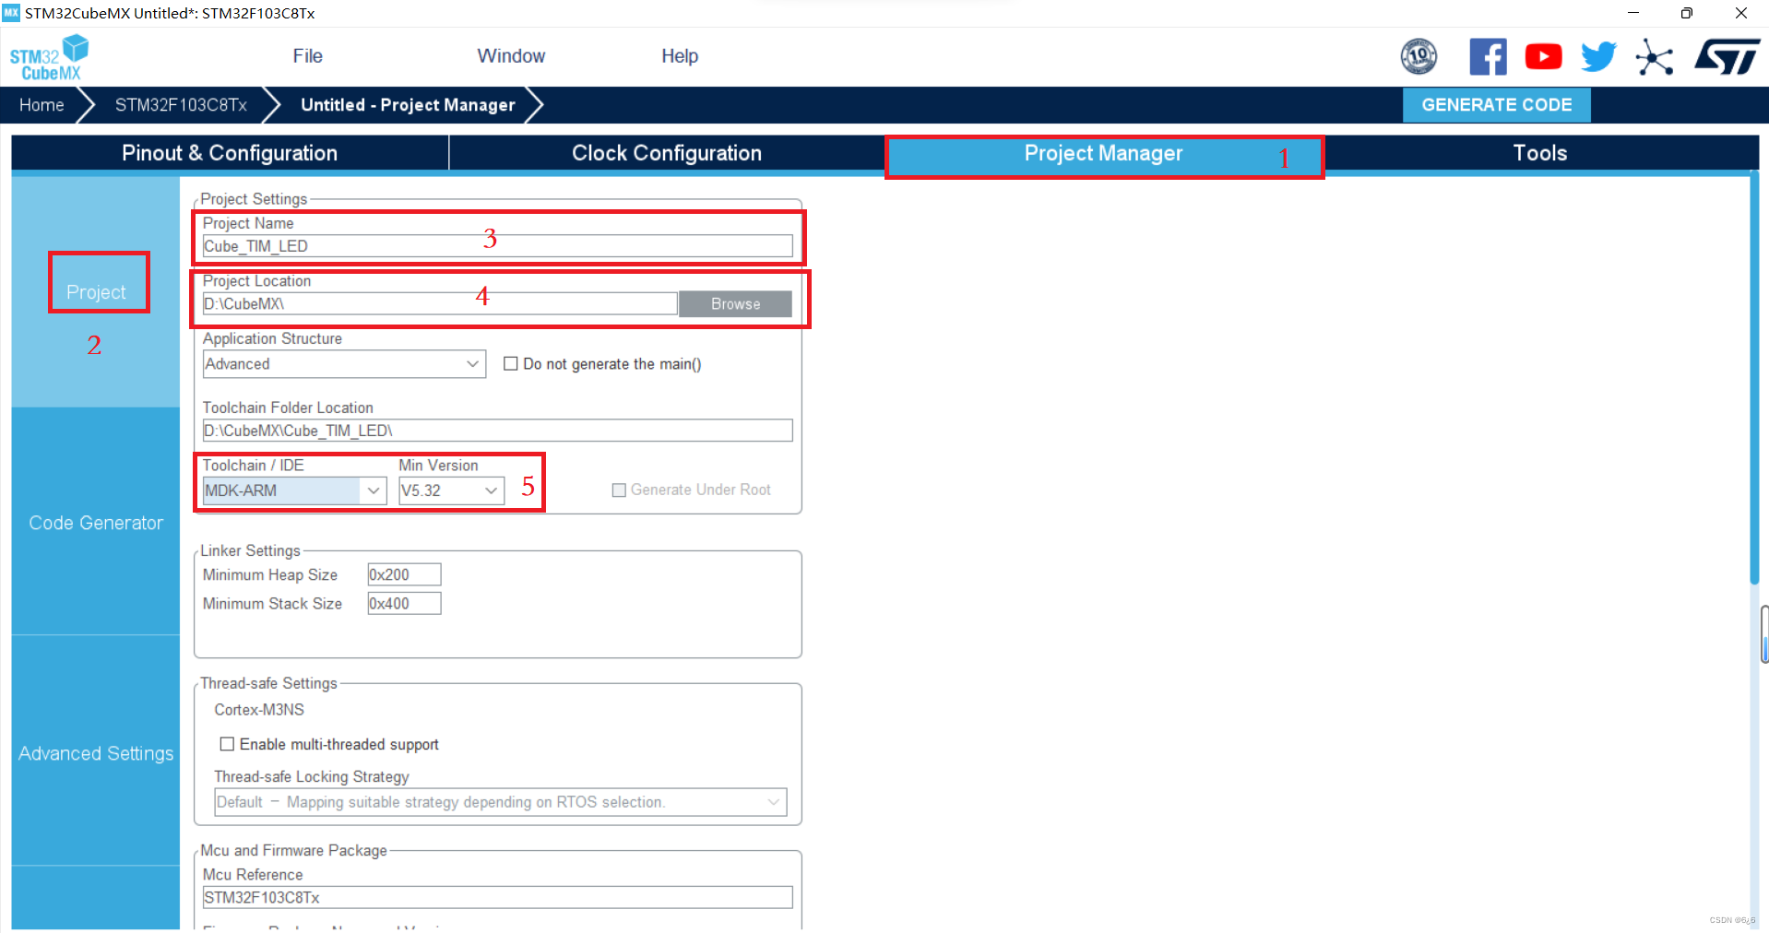
Task: Toggle 'Do not generate the main()' checkbox
Action: [510, 363]
